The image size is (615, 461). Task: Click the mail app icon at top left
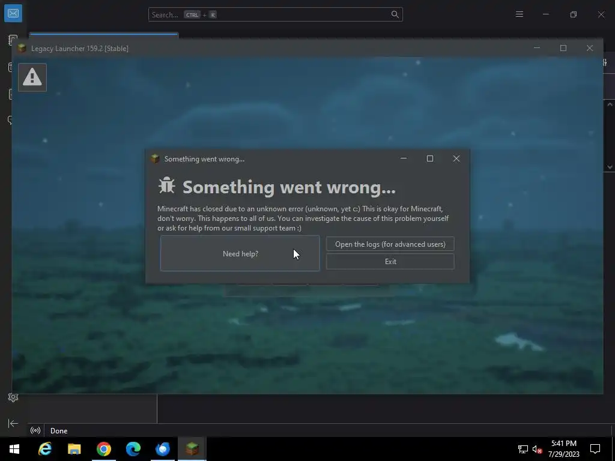13,13
